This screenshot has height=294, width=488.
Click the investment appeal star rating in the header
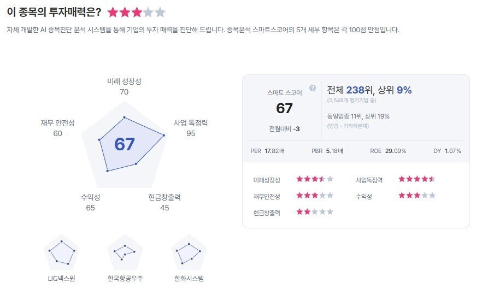tap(136, 13)
